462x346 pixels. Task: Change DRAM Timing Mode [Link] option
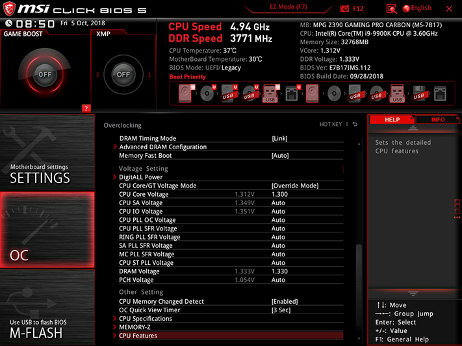279,138
